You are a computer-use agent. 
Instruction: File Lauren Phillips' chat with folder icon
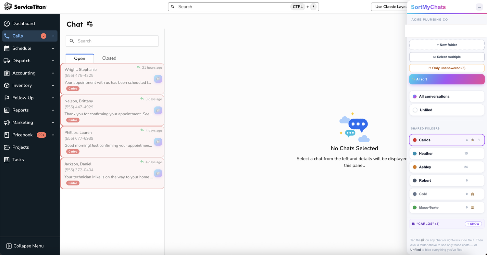158,142
